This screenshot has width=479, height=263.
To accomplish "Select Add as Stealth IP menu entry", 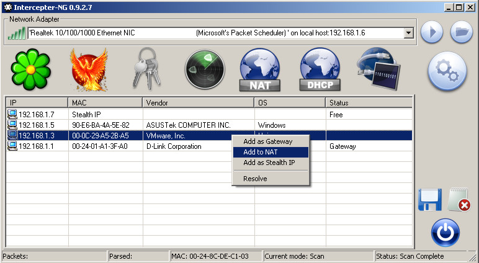I will [x=269, y=163].
